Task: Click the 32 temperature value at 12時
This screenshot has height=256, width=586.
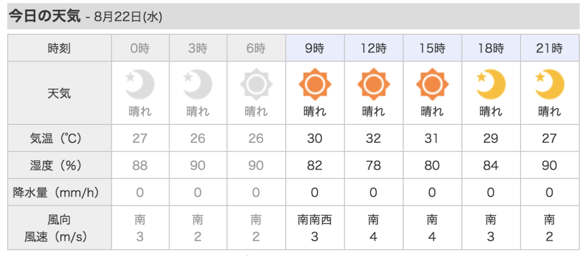Action: [374, 138]
